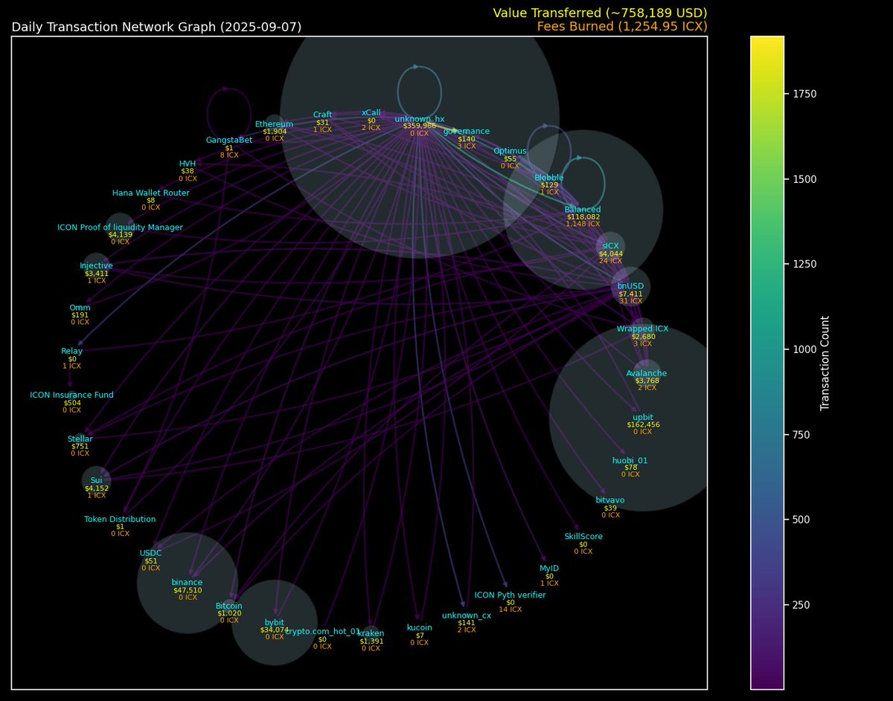Click the 'GangstaBet' node label
This screenshot has width=893, height=701.
point(229,140)
